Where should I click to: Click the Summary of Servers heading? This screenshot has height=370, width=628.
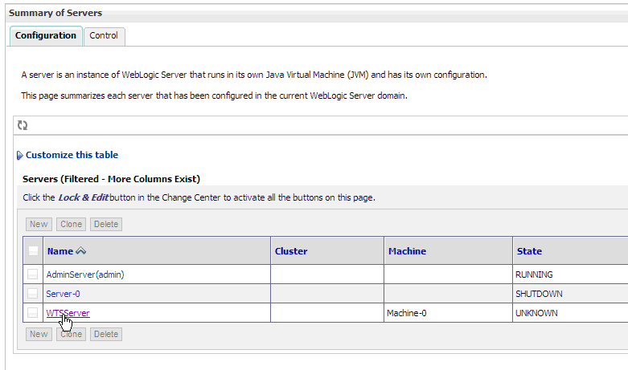55,13
